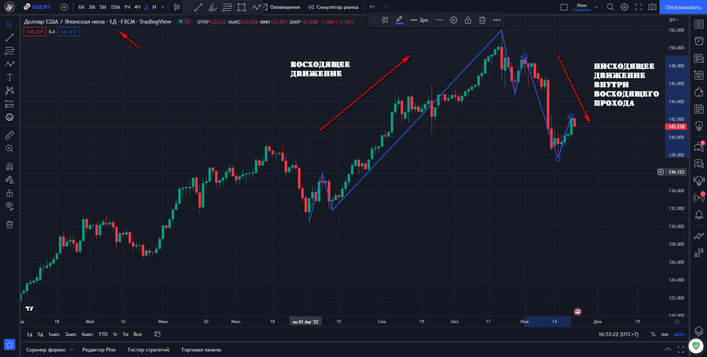707x357 pixels.
Task: Open the ideas lightbulb panel
Action: tap(699, 126)
